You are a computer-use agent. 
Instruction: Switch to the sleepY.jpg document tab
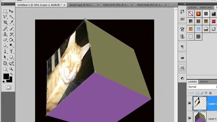click(x=81, y=5)
